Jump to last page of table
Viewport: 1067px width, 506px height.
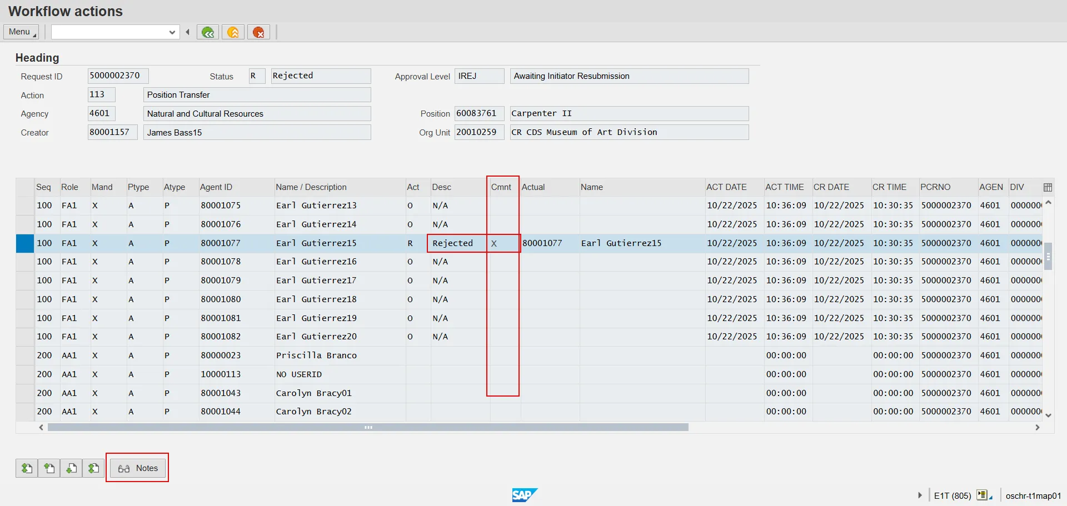[93, 468]
